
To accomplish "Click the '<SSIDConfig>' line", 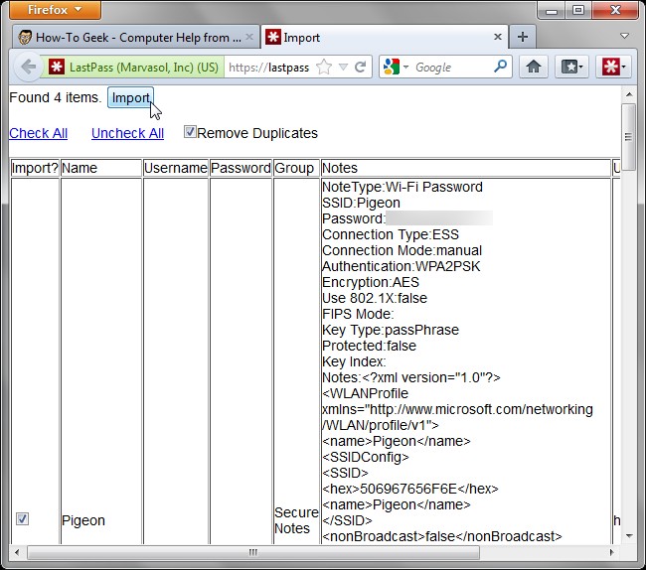I will (366, 457).
